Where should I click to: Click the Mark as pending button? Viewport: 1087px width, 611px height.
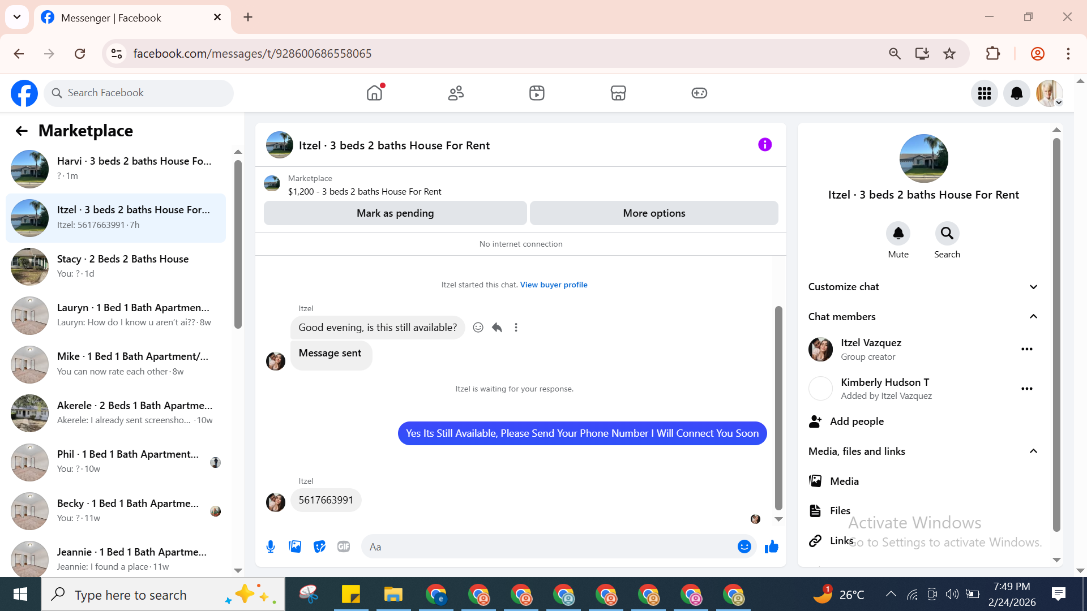coord(395,213)
